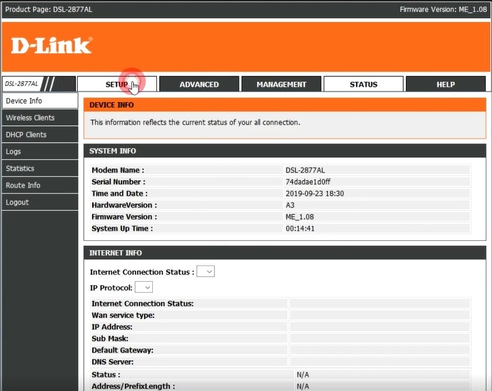Image resolution: width=492 pixels, height=391 pixels.
Task: Click the Address/PrefixLength label
Action: [x=133, y=386]
